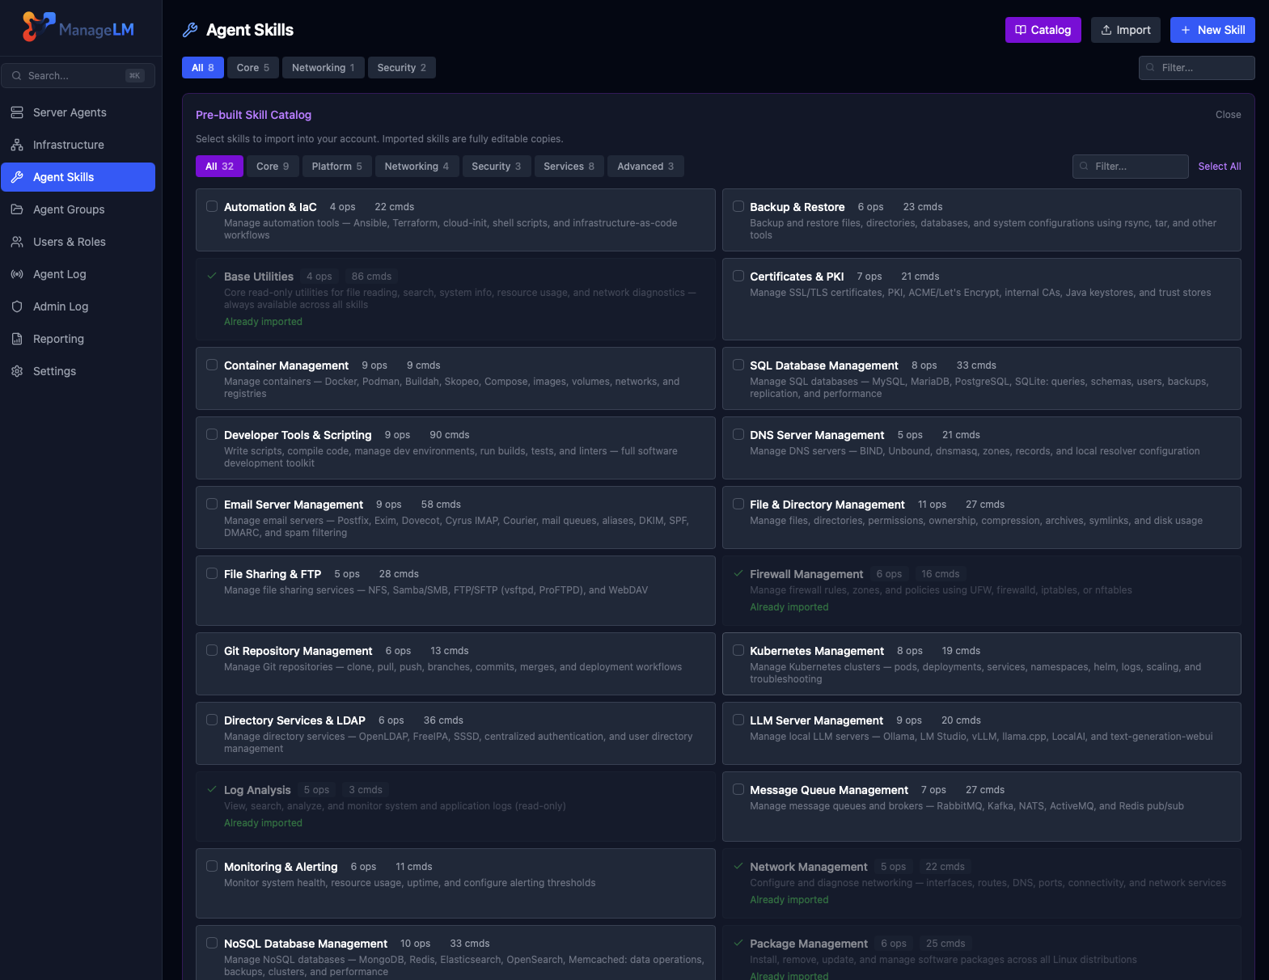The width and height of the screenshot is (1269, 980).
Task: Tick the Developer Tools & Scripting checkbox
Action: click(x=212, y=434)
